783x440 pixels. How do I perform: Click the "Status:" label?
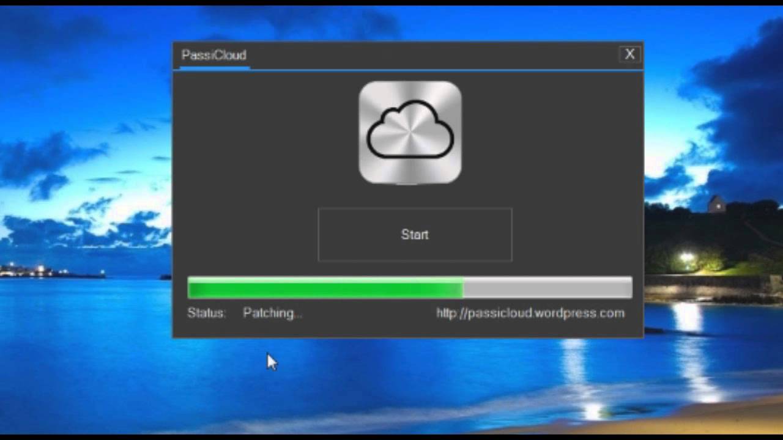tap(206, 313)
